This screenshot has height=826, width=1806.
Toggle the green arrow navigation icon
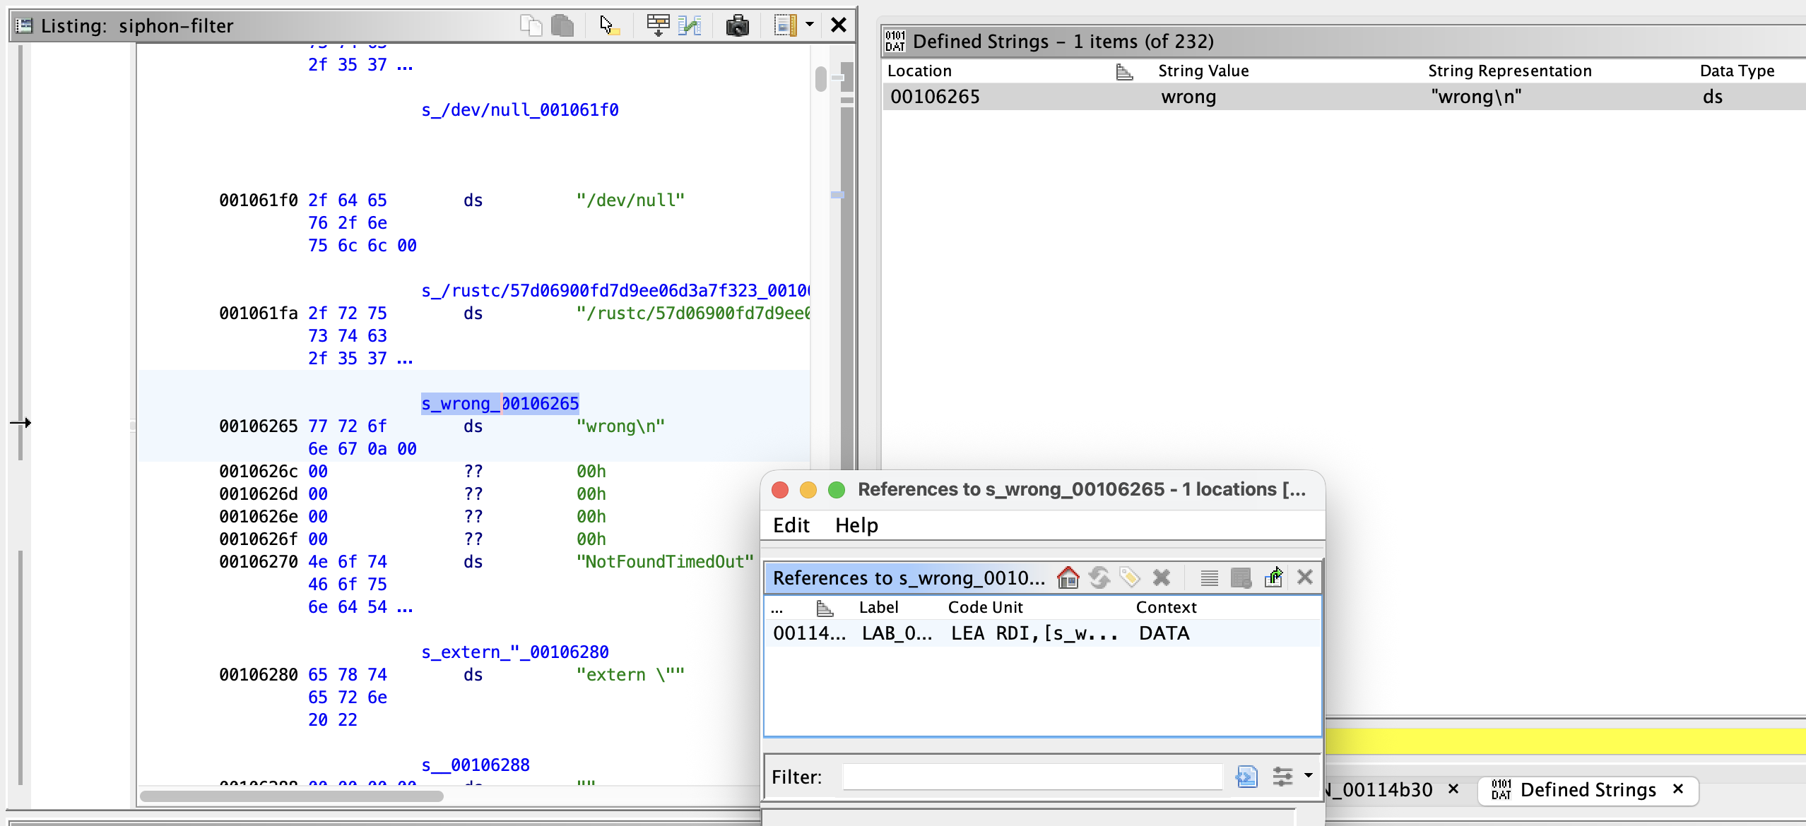[1273, 577]
